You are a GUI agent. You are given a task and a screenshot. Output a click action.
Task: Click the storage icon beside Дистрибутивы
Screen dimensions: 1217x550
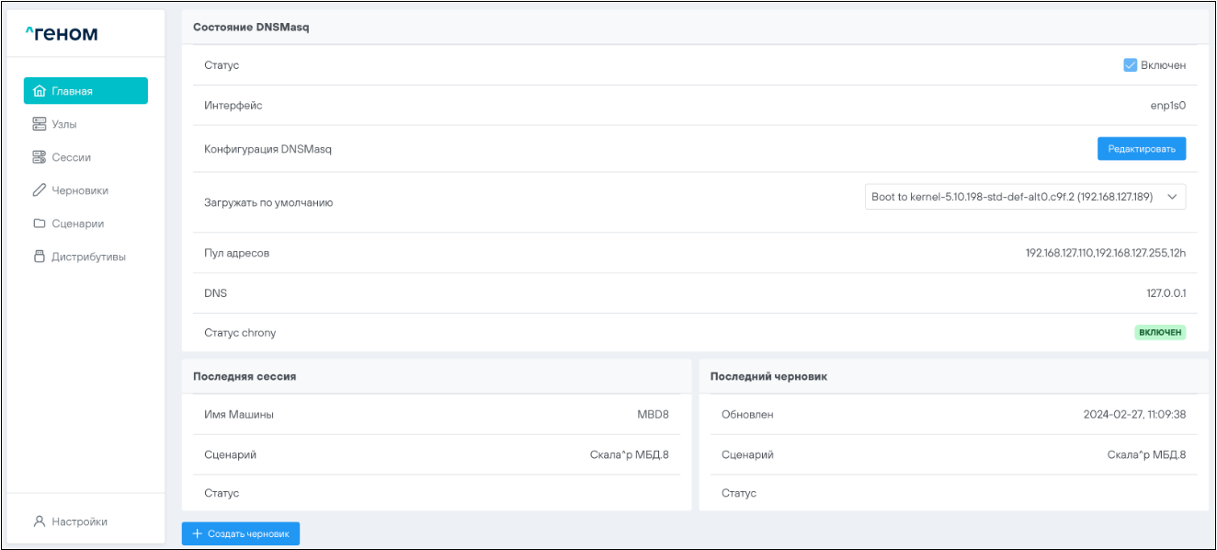(39, 257)
